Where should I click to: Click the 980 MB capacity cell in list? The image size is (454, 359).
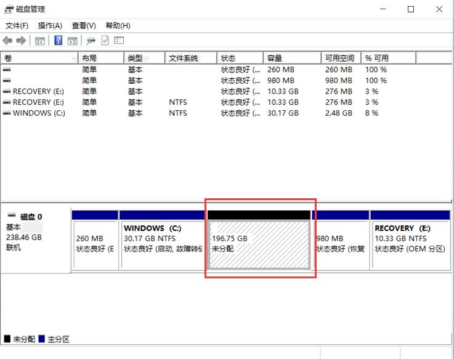click(x=280, y=81)
